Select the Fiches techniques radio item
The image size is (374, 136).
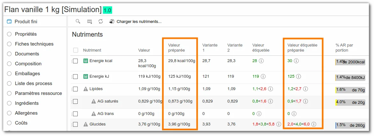coord(9,44)
